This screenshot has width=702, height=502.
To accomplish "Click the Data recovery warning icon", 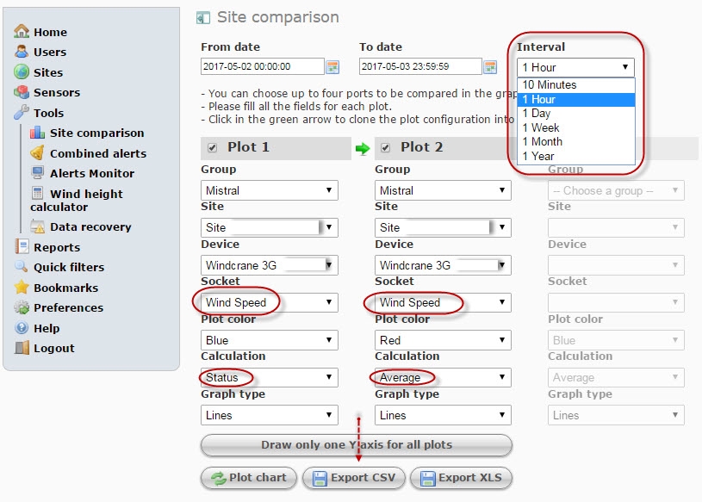I will point(38,226).
